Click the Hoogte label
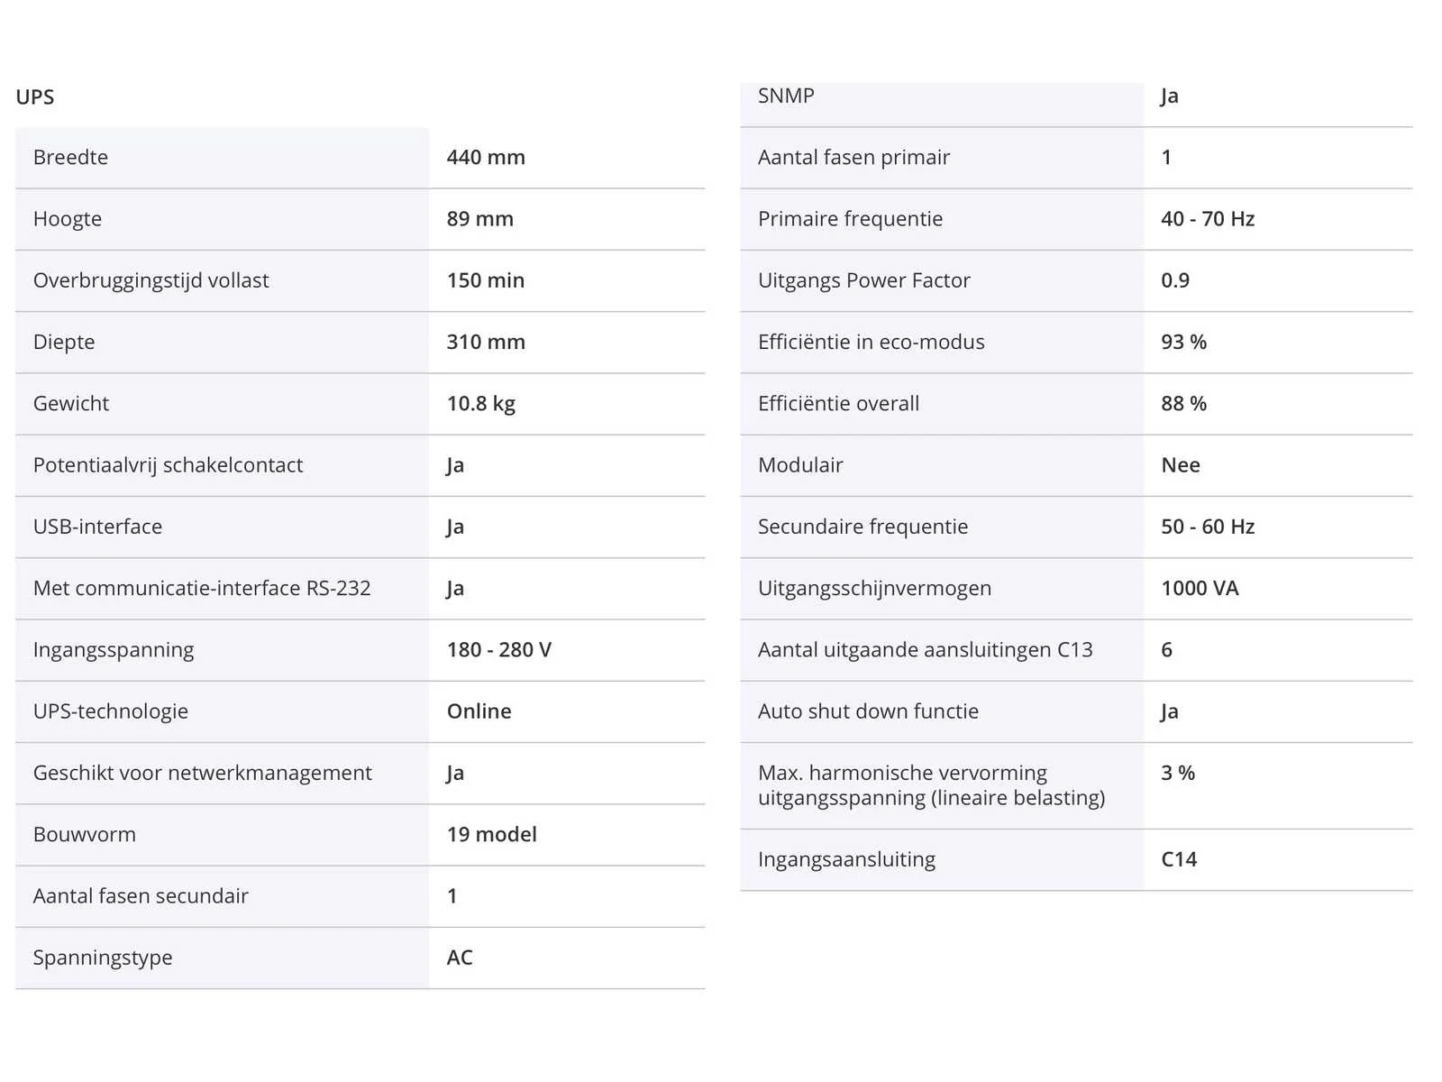The height and width of the screenshot is (1082, 1442). (68, 219)
